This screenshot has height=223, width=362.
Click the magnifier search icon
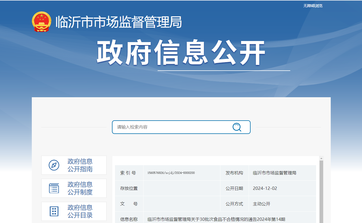point(237,127)
